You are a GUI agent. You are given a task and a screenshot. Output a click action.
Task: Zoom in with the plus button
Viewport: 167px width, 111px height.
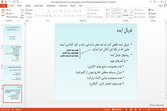(158, 110)
